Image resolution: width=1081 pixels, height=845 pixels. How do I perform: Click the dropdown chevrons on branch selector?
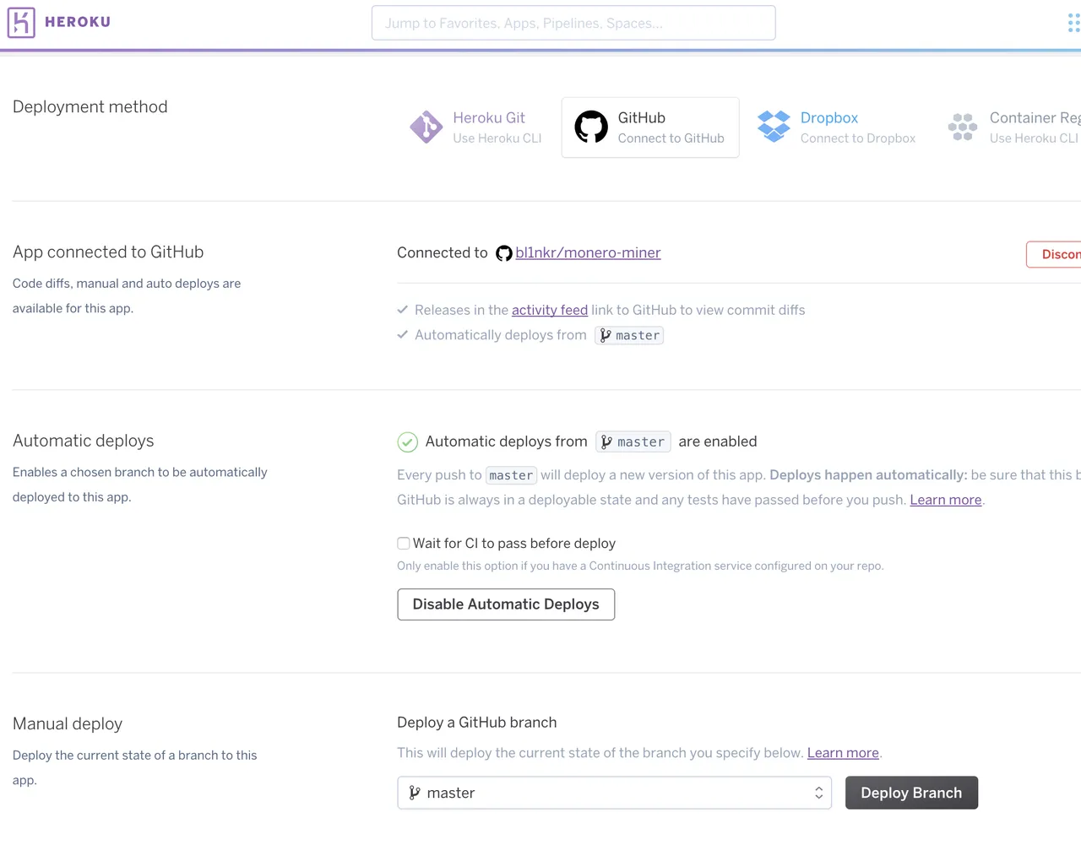(x=818, y=793)
